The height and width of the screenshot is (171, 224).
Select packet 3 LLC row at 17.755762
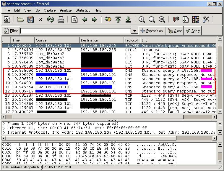(x=109, y=54)
